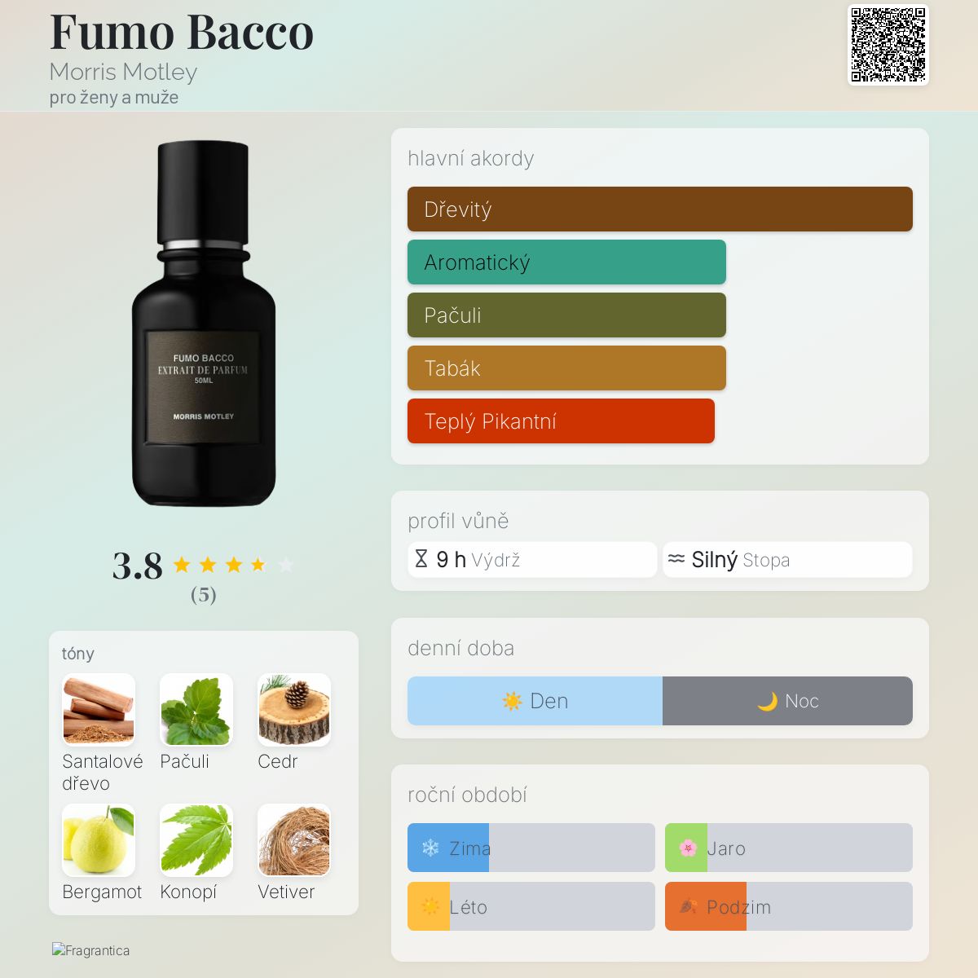Viewport: 978px width, 978px height.
Task: Click the Dřevitý accord bar
Action: click(x=660, y=209)
